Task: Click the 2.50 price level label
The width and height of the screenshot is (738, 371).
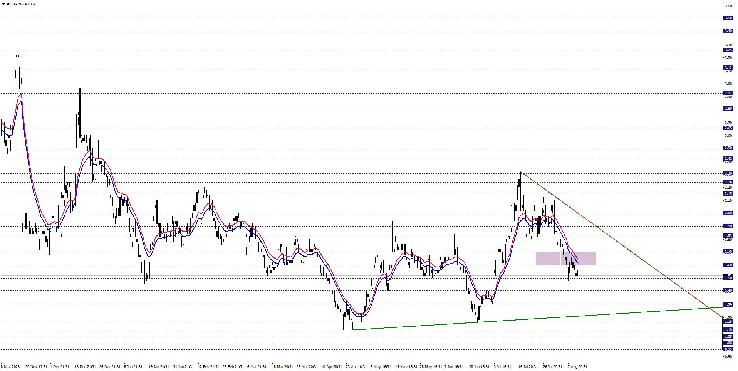Action: tap(728, 148)
